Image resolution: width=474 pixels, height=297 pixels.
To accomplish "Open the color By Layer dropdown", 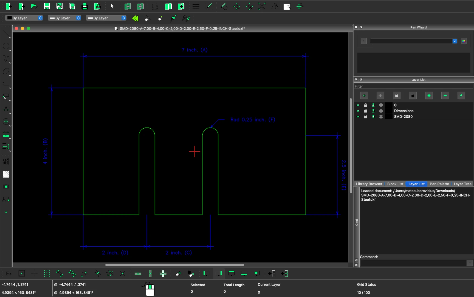I will 24,18.
